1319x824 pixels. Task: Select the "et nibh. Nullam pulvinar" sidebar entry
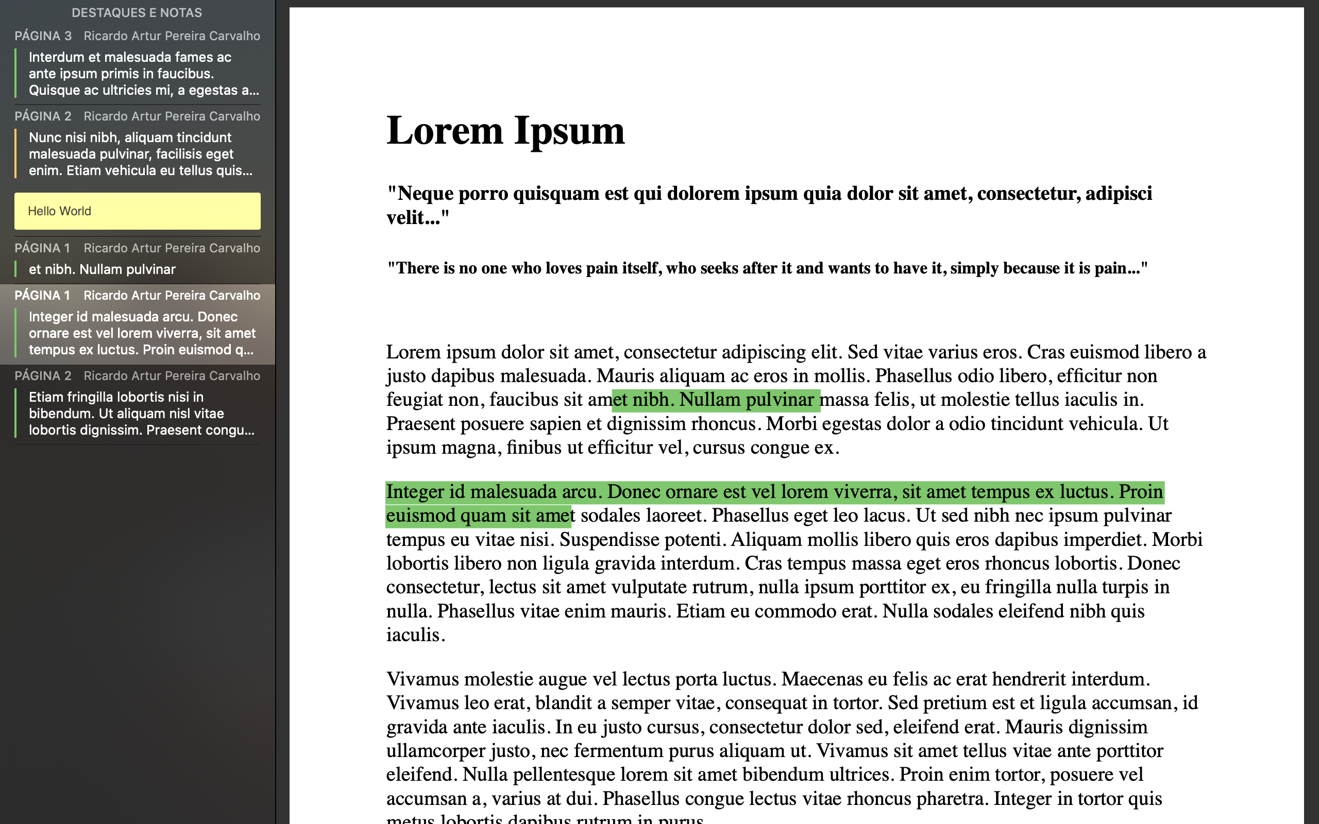102,269
